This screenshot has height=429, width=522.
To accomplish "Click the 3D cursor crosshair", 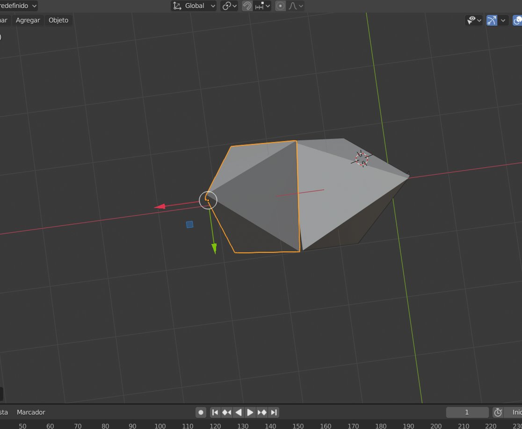I will pos(362,159).
